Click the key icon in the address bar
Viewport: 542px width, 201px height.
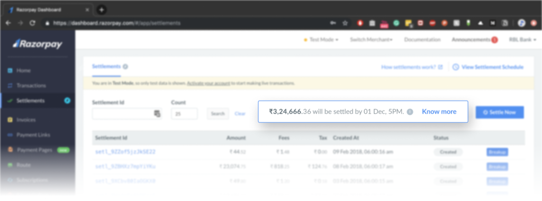333,23
